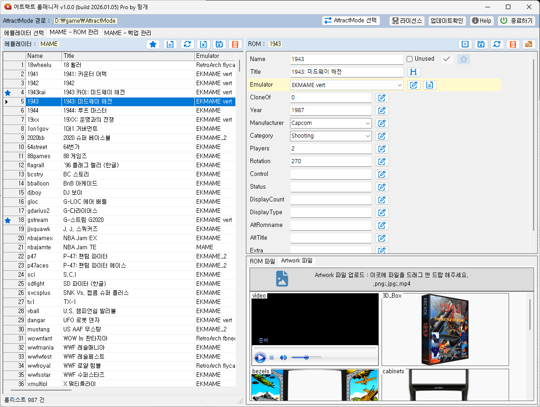Image resolution: width=540 pixels, height=407 pixels.
Task: Click the edit icon for Status
Action: click(382, 187)
